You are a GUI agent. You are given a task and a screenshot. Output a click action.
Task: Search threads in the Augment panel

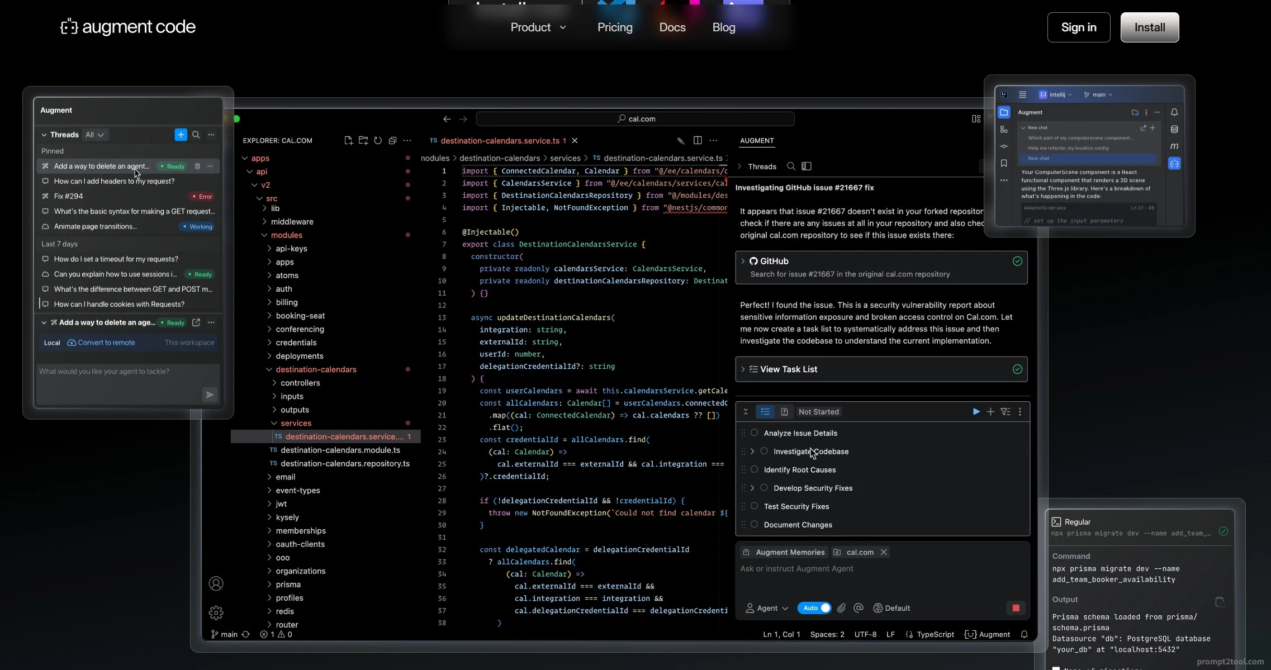click(196, 135)
